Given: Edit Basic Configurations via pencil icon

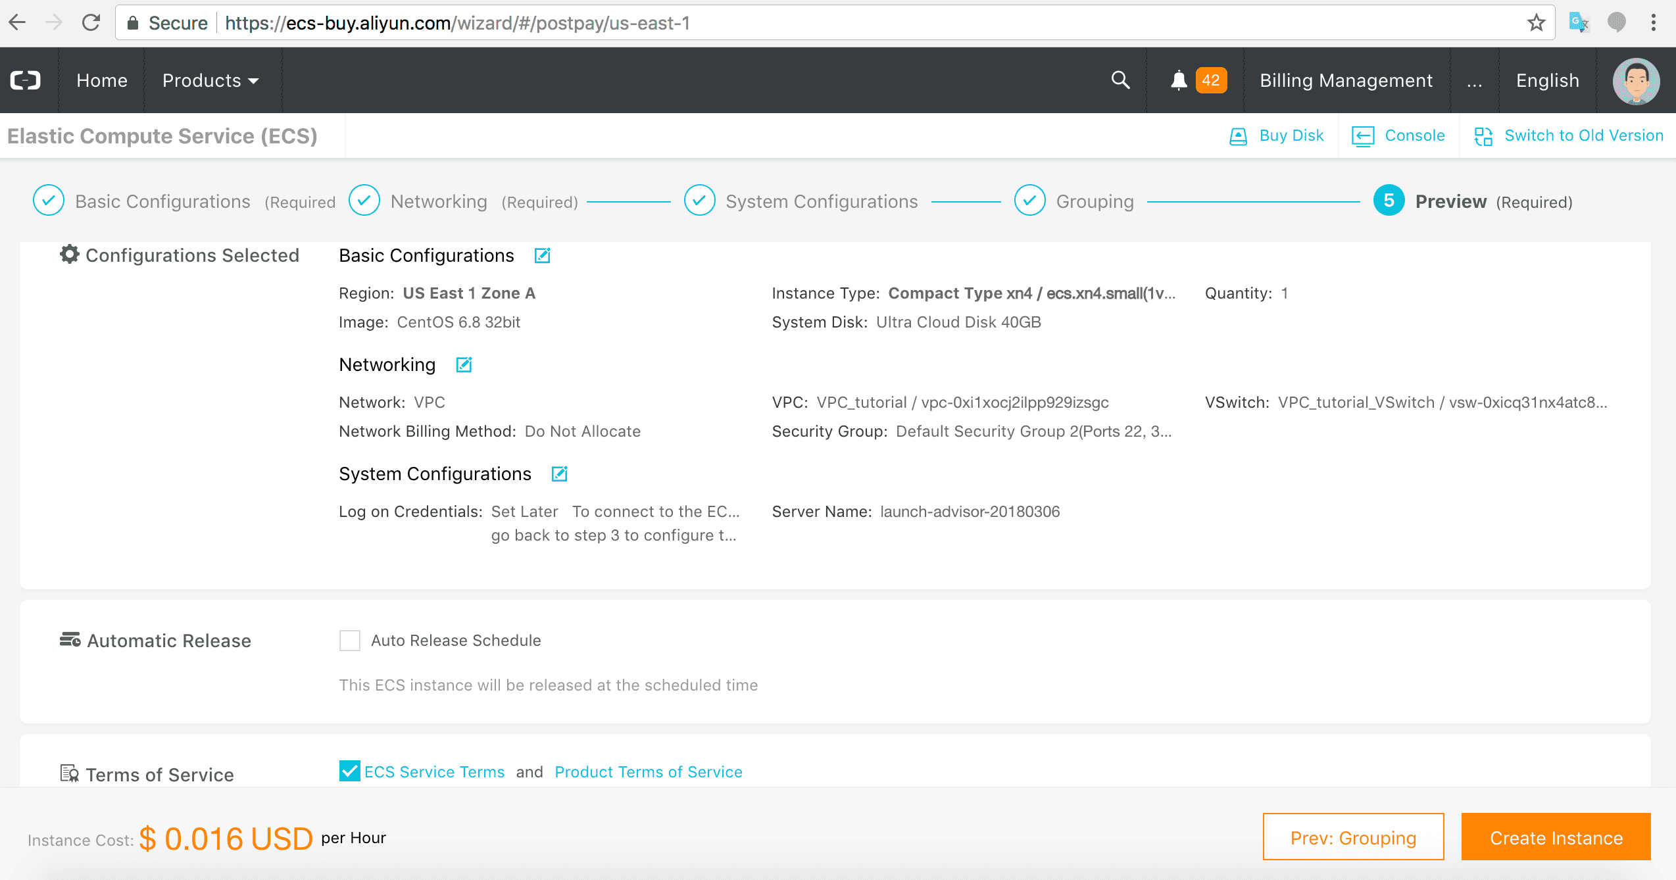Looking at the screenshot, I should [542, 255].
